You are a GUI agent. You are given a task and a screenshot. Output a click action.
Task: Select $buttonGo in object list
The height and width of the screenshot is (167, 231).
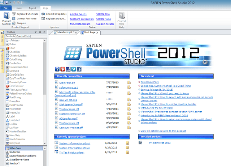pos(13,152)
